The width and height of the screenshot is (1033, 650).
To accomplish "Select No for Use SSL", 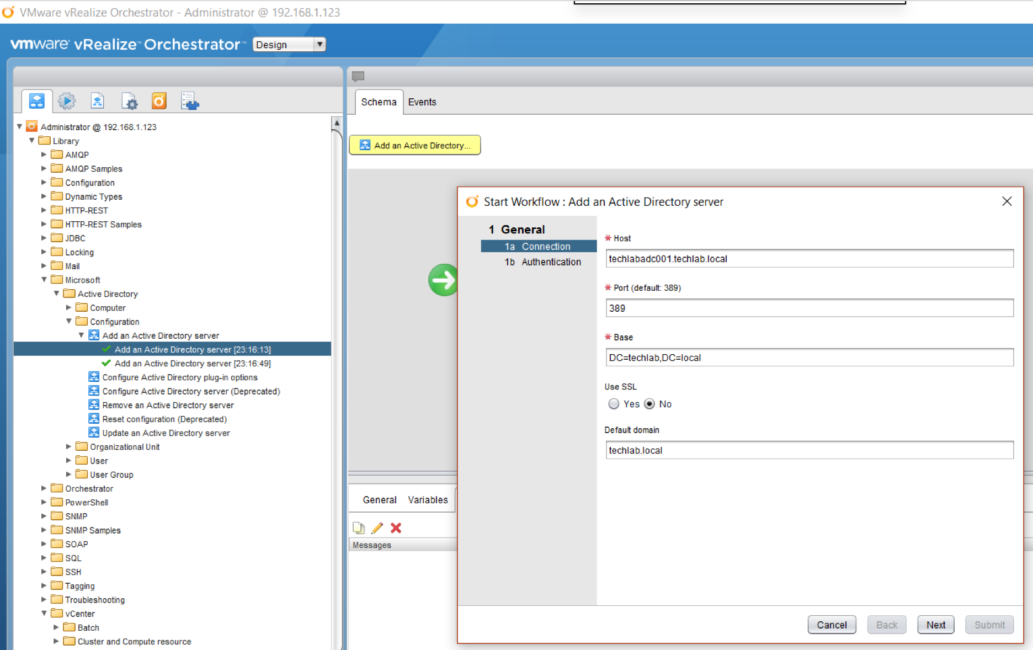I will click(x=649, y=404).
